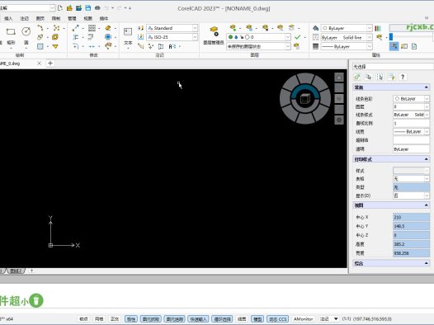434x325 pixels.
Task: Click the green toggle icon in Properties panel
Action: click(x=357, y=77)
